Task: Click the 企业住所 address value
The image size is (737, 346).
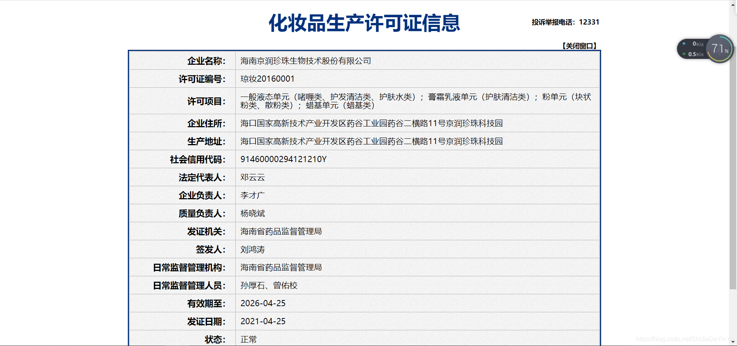Action: [372, 123]
